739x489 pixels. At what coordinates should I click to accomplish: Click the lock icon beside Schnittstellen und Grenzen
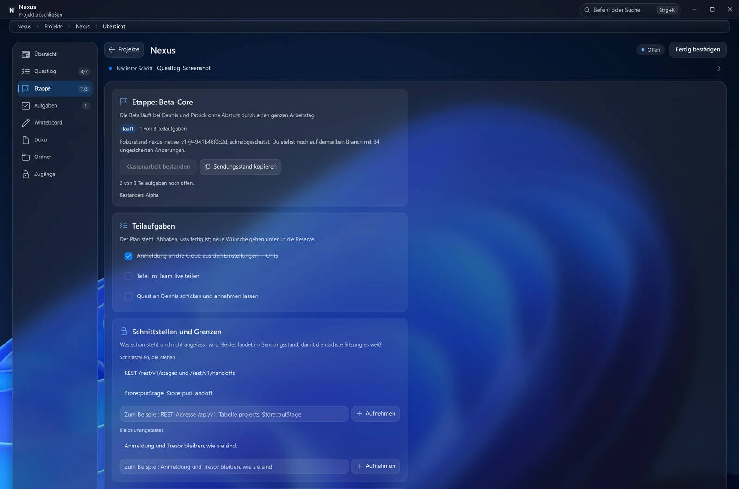(123, 331)
